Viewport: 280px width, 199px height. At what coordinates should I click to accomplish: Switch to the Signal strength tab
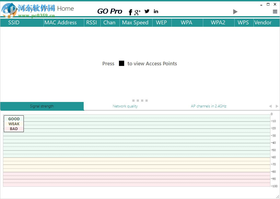[x=42, y=106]
